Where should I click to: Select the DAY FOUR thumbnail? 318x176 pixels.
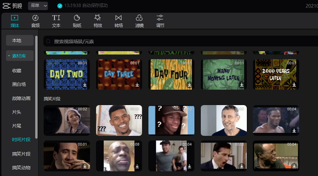171,74
